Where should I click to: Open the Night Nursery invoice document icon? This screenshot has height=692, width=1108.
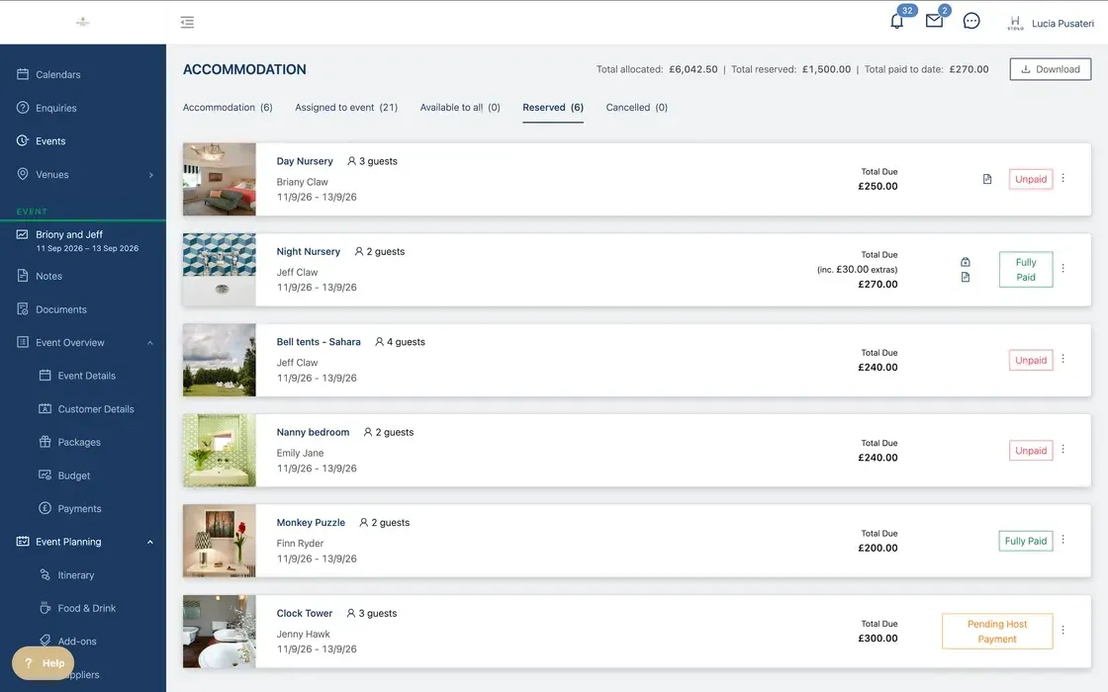pyautogui.click(x=966, y=277)
